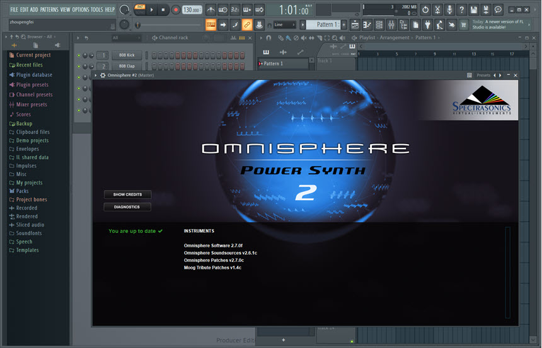Mute the 808 Kick channel green light
542x348 pixels.
(x=79, y=55)
